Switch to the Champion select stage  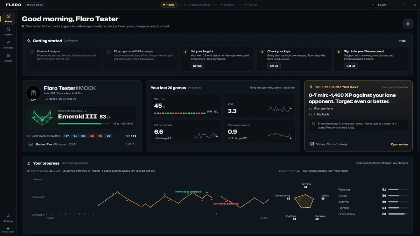(x=197, y=5)
